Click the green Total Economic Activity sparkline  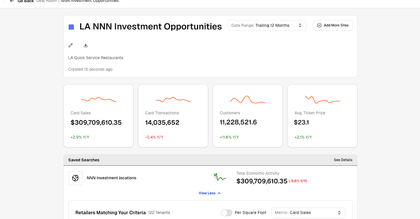[220, 177]
